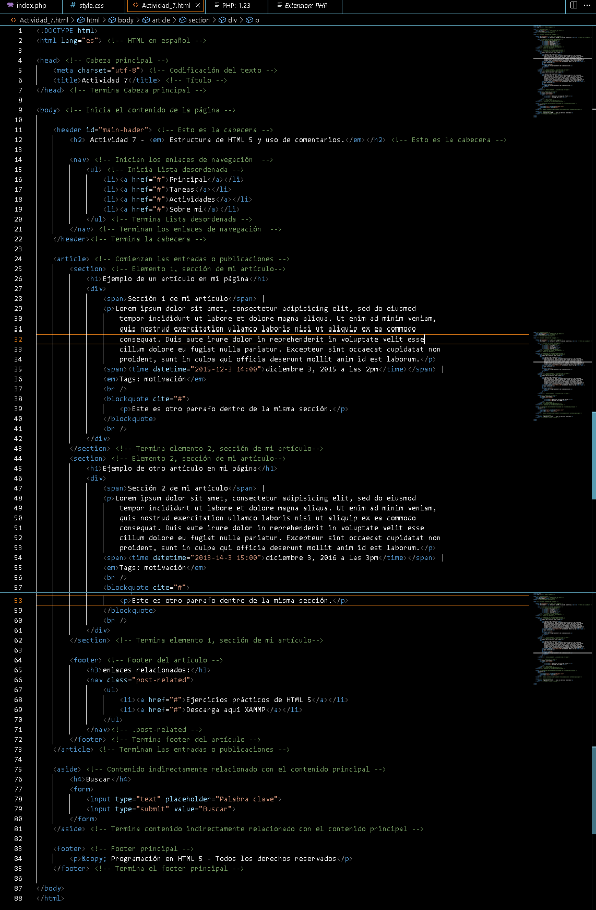Open the PHP: 1.23 tab

point(236,6)
